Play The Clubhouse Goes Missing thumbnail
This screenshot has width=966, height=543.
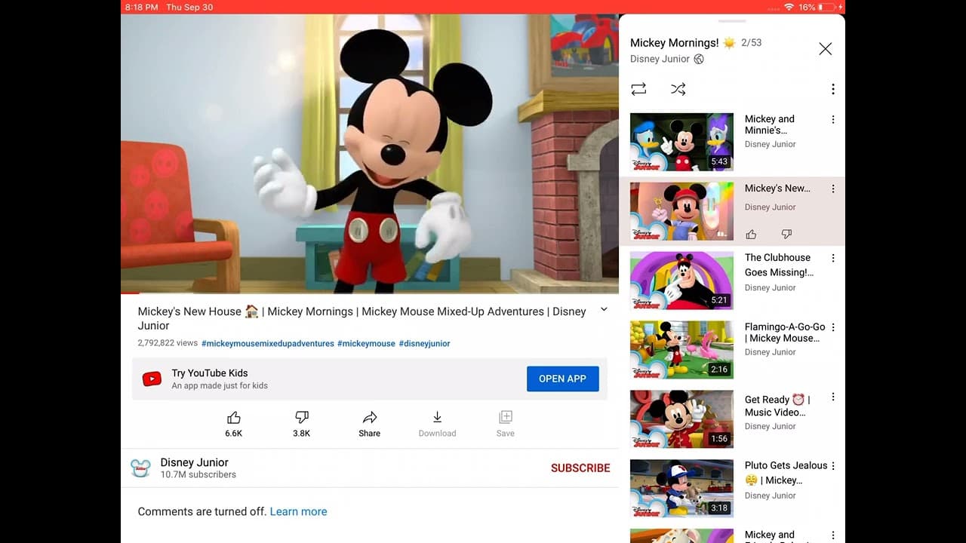coord(681,281)
